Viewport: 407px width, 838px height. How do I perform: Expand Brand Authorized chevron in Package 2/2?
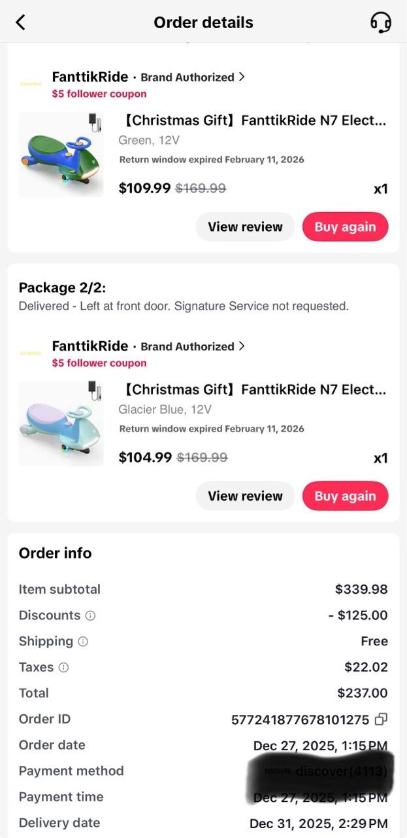tap(242, 346)
